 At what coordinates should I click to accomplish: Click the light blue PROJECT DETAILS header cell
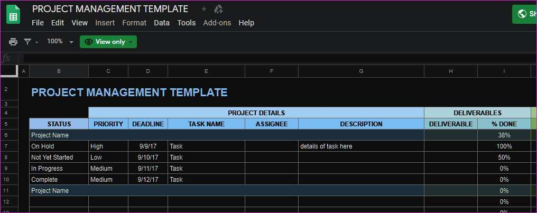point(256,113)
